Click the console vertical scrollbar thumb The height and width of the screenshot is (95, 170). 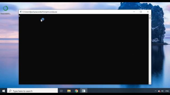[x=150, y=18]
